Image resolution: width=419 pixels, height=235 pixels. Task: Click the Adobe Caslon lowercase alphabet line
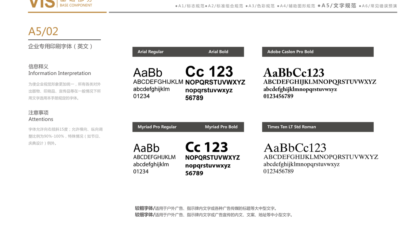coord(300,89)
